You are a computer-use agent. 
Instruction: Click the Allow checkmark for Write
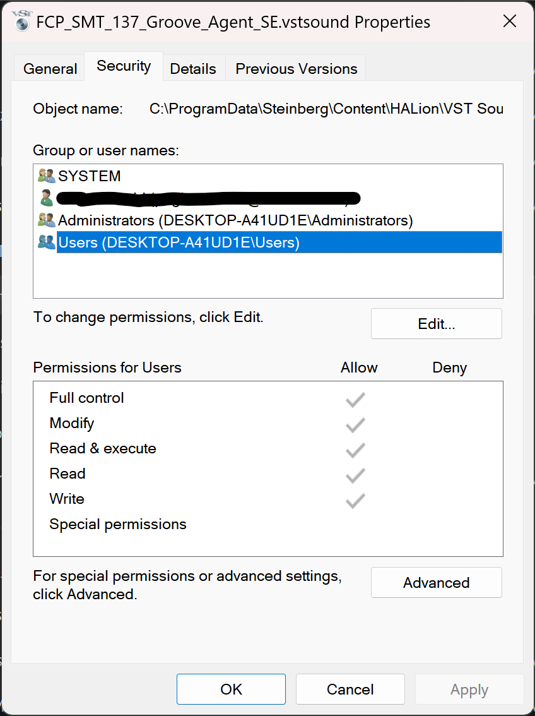click(355, 499)
